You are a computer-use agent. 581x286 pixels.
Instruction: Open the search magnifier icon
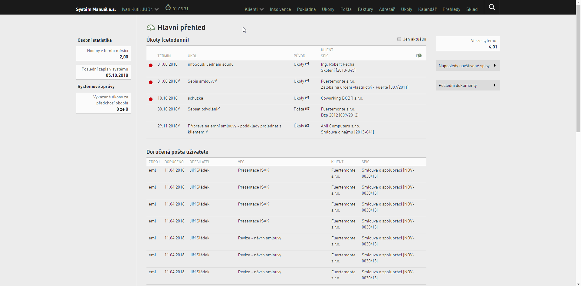pos(492,7)
